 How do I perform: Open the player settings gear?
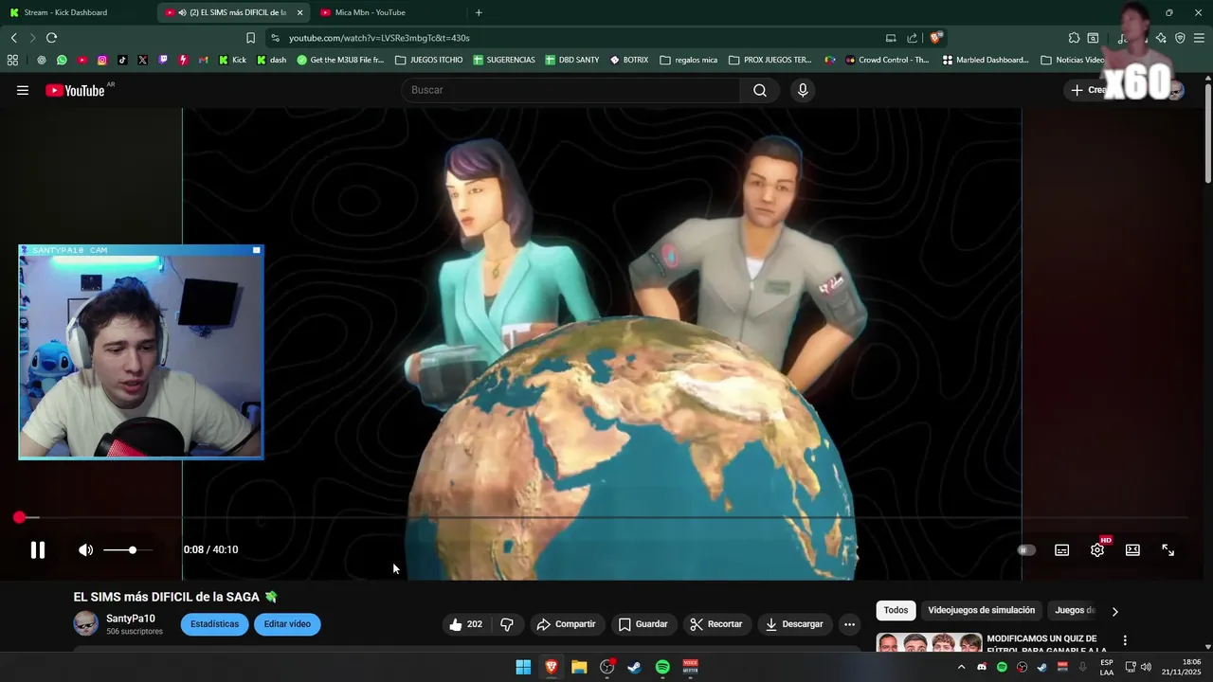click(1097, 549)
